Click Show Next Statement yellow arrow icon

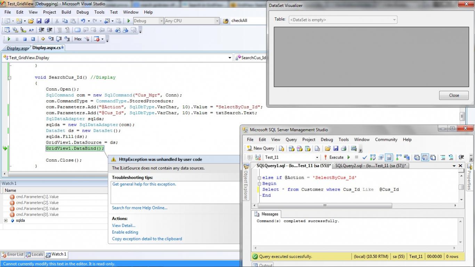pos(43,39)
